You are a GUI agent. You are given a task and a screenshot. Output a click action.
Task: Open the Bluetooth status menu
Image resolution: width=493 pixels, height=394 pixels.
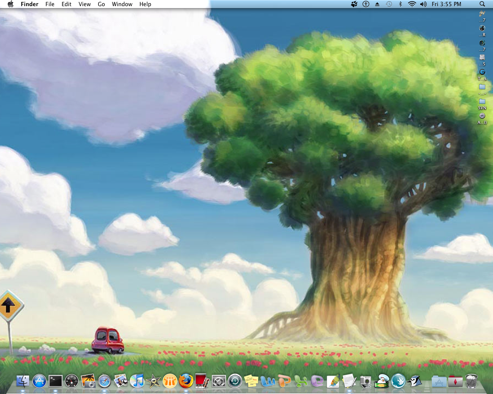(400, 4)
